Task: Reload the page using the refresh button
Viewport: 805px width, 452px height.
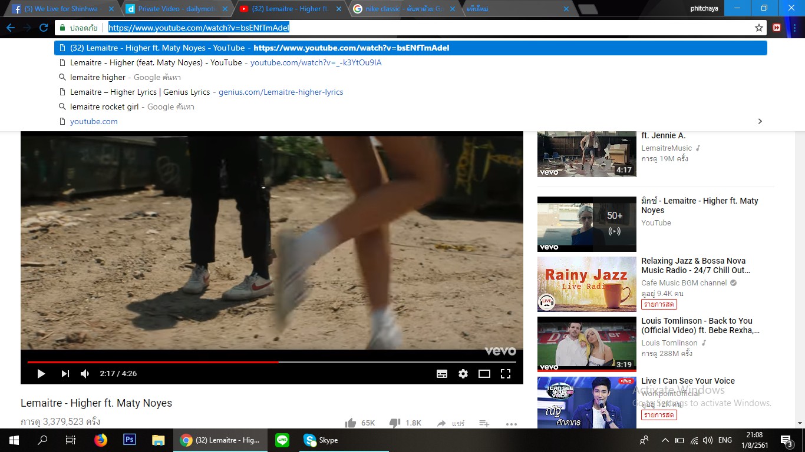Action: click(x=44, y=28)
